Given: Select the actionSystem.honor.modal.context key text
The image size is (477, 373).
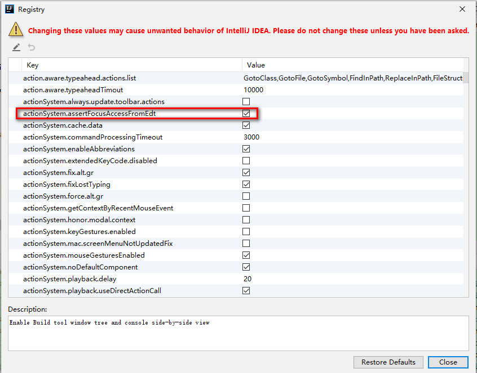Looking at the screenshot, I should pos(79,220).
